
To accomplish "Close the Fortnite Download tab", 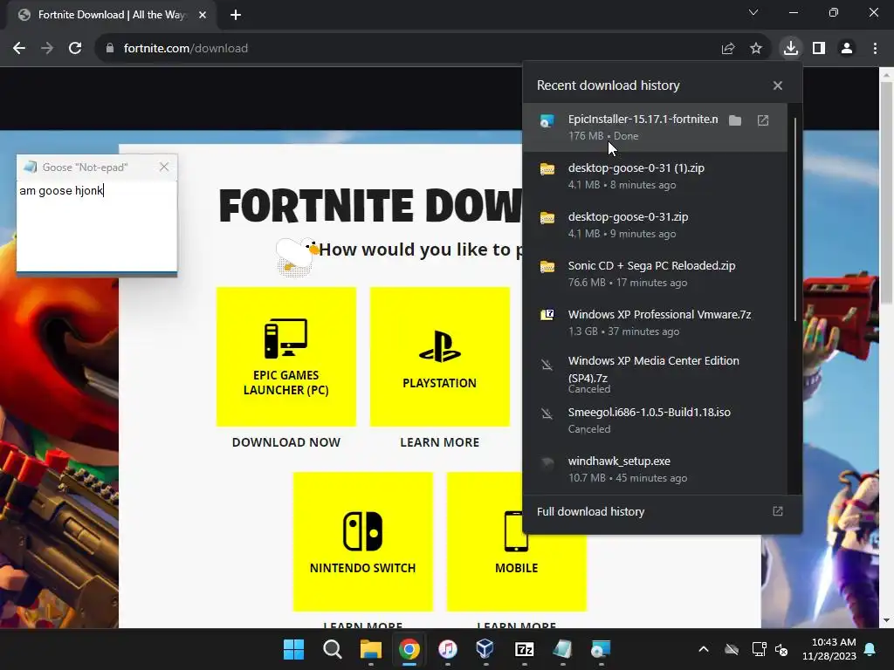I will [203, 15].
